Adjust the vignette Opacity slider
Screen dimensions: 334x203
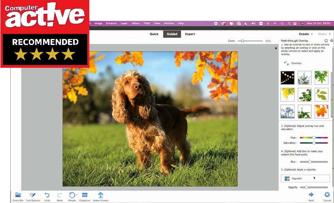[x=314, y=187]
